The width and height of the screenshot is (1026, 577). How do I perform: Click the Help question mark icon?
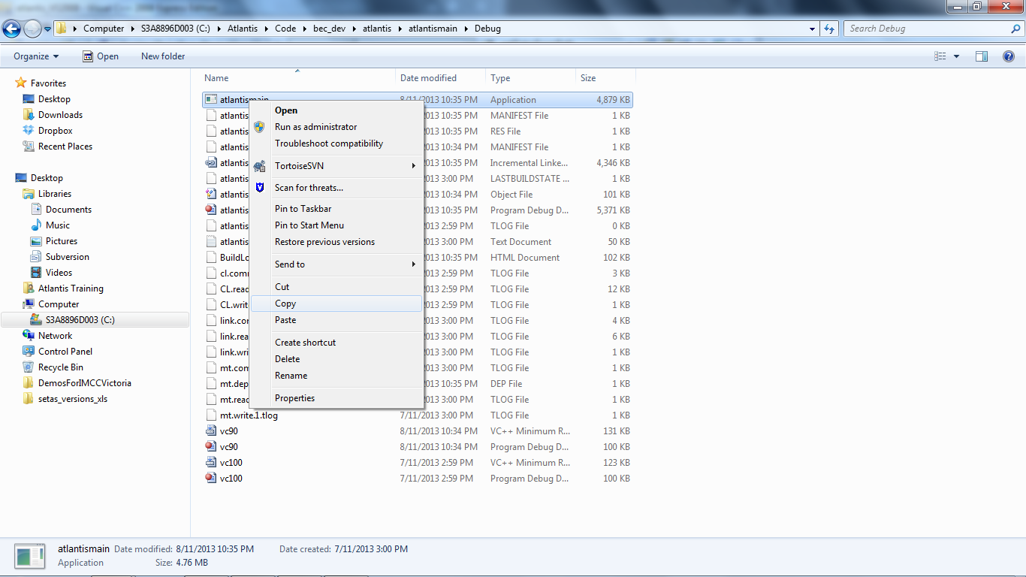pyautogui.click(x=1009, y=56)
